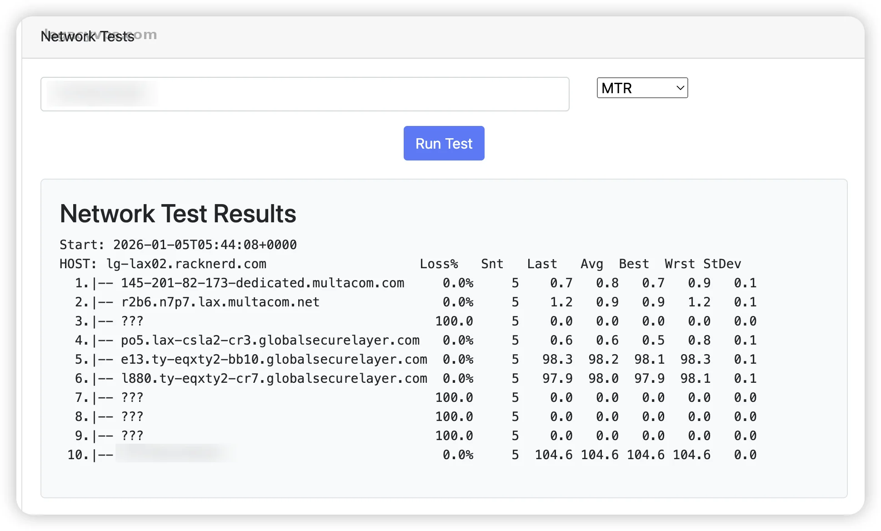Click hop 6 l880.ty-eqxty2-cr7 hostname
Screen dimensions: 881x531
pyautogui.click(x=274, y=378)
